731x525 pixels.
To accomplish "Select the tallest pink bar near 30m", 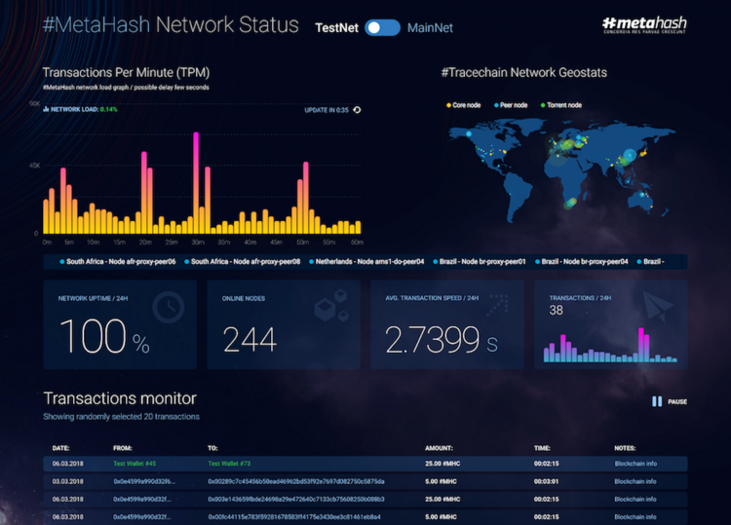I will coord(196,182).
